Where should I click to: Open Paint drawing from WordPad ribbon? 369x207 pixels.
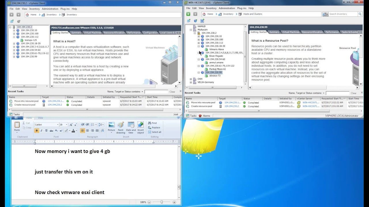[121, 128]
